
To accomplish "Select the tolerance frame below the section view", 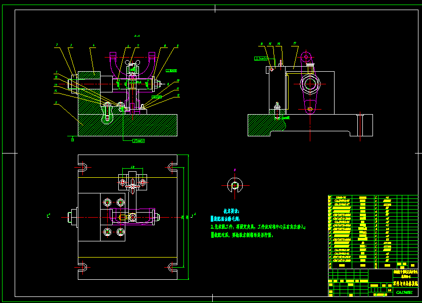I will (138, 140).
